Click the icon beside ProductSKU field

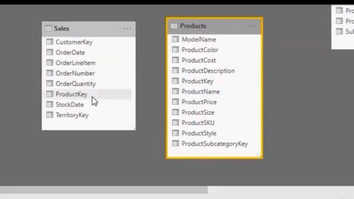175,123
